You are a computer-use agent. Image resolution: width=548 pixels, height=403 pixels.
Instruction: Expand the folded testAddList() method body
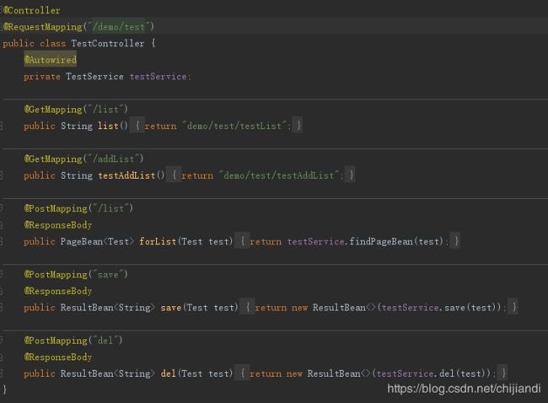point(174,175)
